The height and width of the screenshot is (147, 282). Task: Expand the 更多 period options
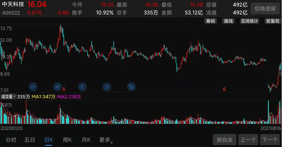click(106, 140)
